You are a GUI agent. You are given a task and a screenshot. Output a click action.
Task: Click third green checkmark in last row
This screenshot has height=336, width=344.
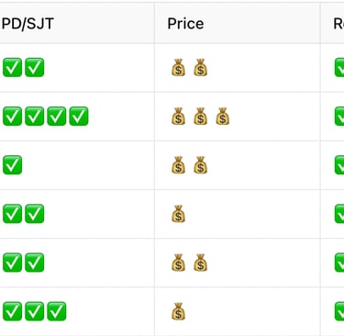pos(57,311)
